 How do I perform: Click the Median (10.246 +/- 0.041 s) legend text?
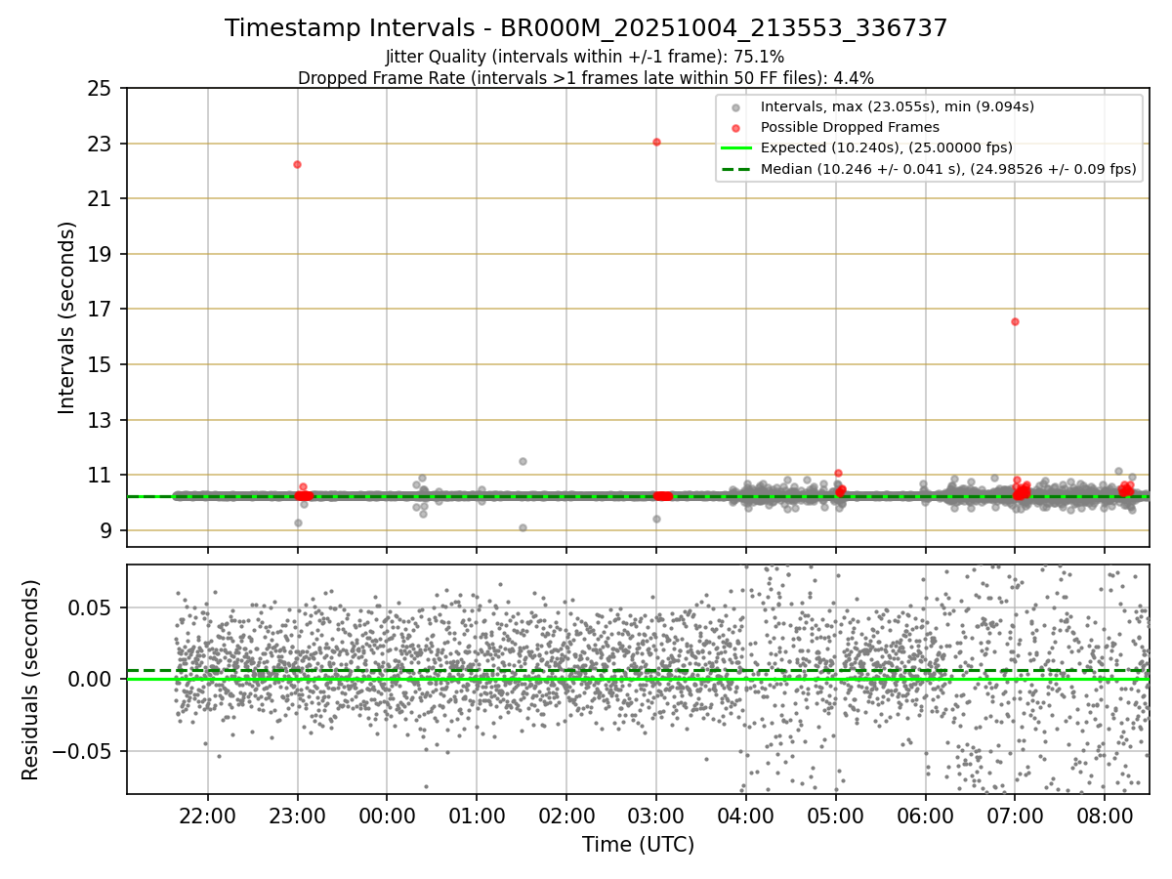click(x=948, y=169)
